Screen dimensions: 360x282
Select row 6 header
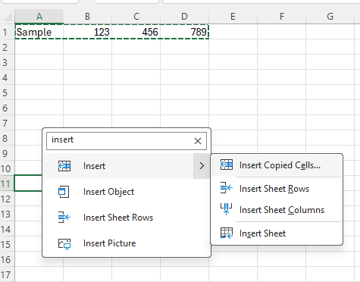click(x=7, y=108)
